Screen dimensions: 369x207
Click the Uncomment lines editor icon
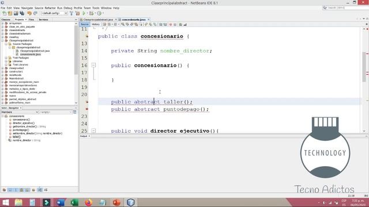click(185, 24)
